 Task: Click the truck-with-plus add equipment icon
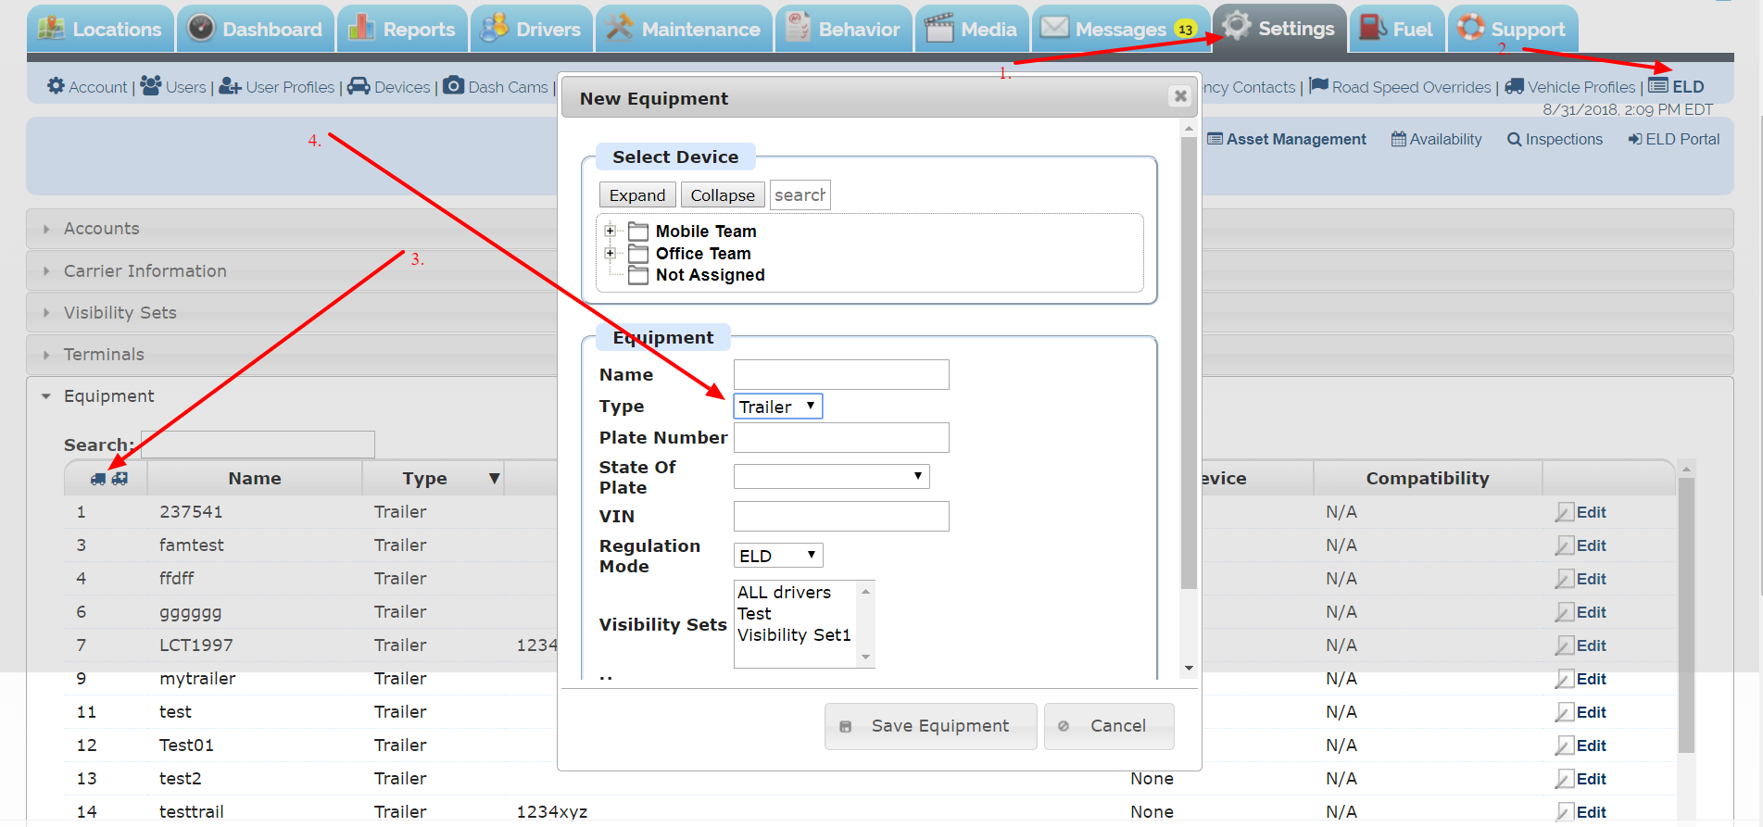(x=120, y=479)
